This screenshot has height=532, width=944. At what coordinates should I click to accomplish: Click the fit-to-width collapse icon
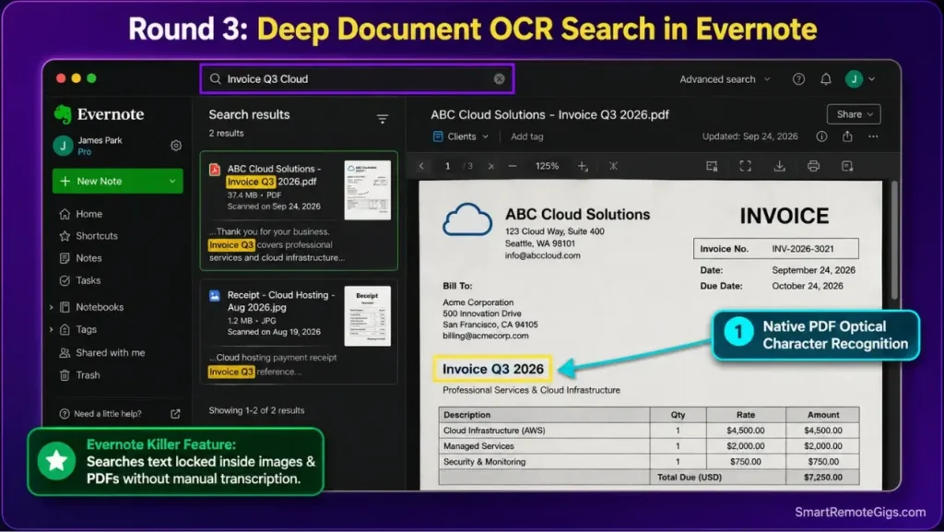tap(613, 166)
